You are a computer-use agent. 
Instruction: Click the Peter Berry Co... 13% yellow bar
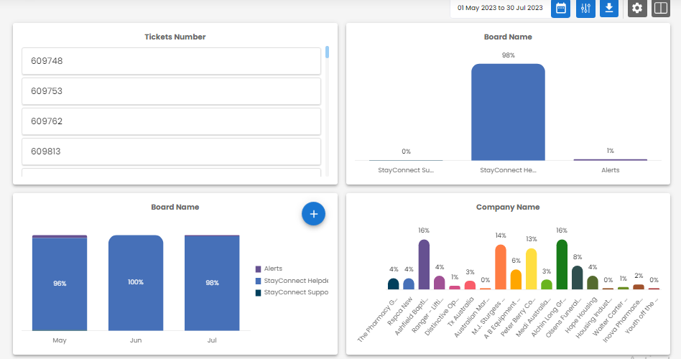tap(531, 269)
